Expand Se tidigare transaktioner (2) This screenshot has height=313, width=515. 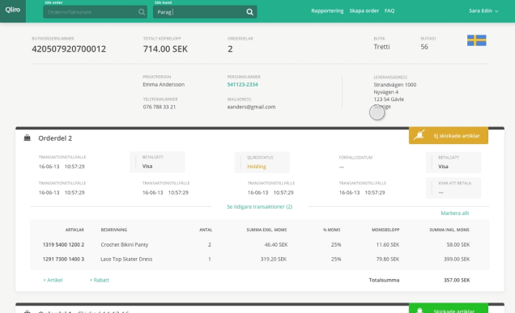pyautogui.click(x=259, y=207)
